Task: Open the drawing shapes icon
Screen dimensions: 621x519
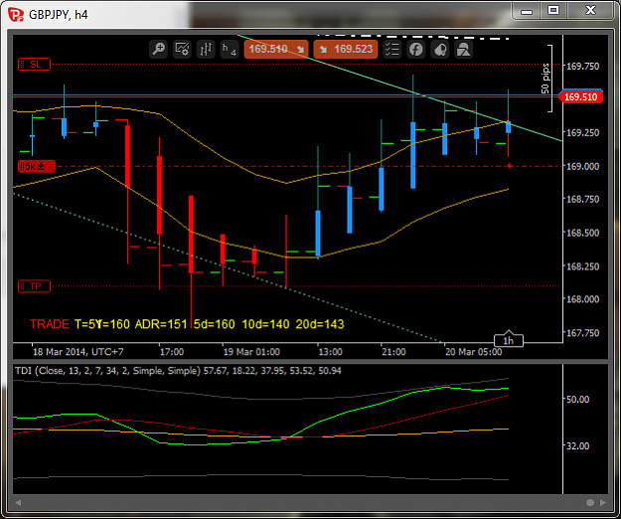Action: click(x=463, y=49)
